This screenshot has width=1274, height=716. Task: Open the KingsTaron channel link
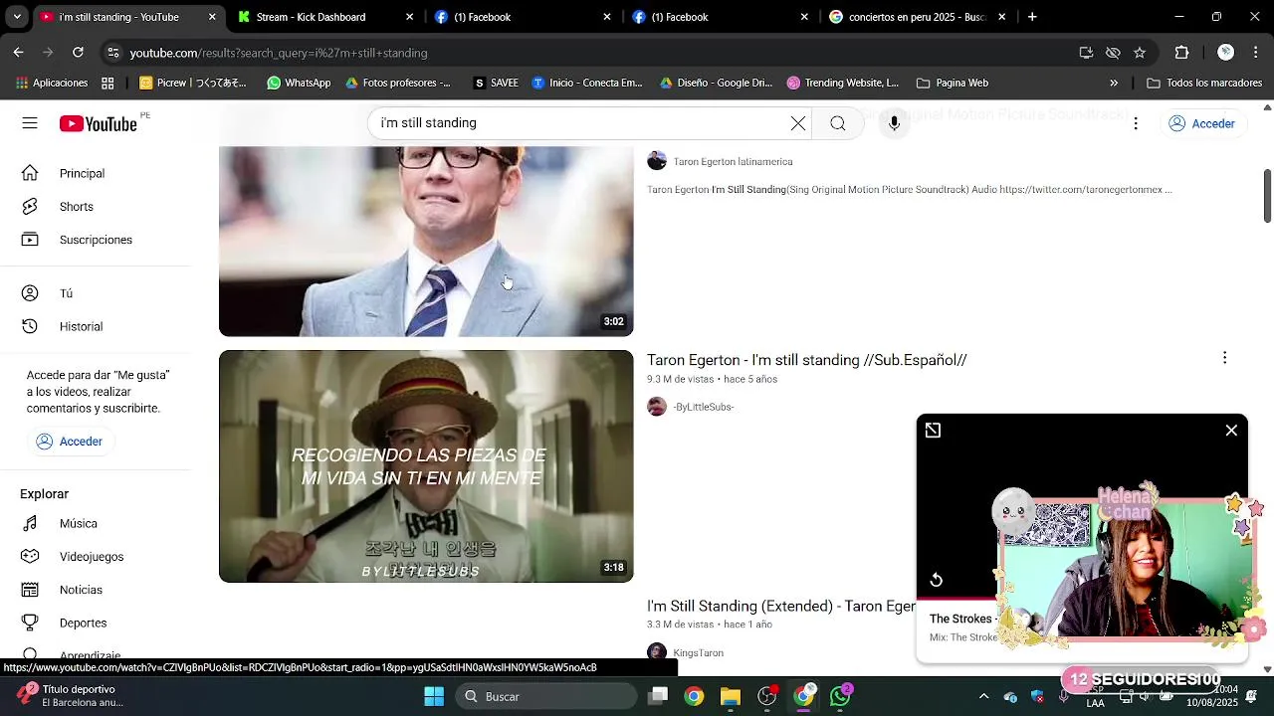click(x=698, y=653)
